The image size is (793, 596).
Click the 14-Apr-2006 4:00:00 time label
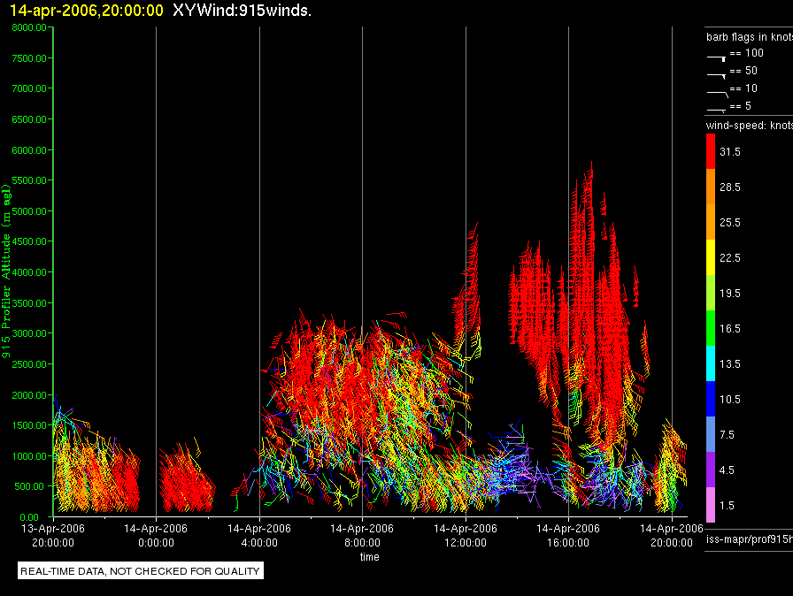[x=259, y=535]
